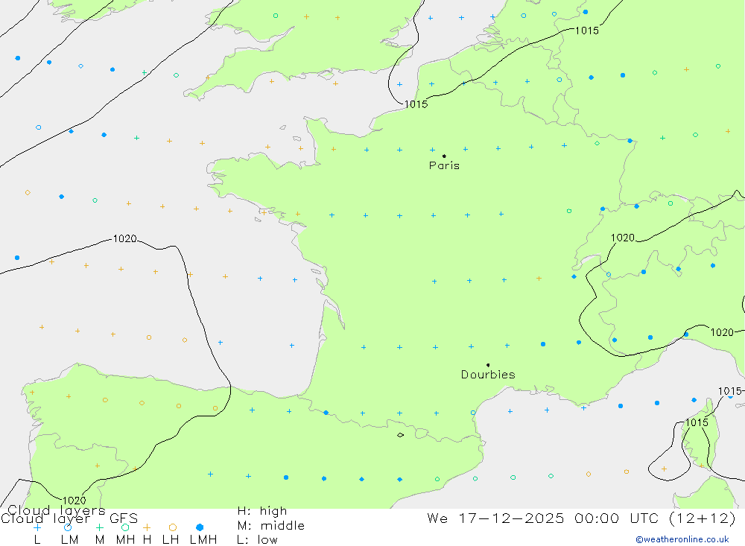This screenshot has width=745, height=546.
Task: Click the blue cross L legend symbol
Action: (37, 527)
